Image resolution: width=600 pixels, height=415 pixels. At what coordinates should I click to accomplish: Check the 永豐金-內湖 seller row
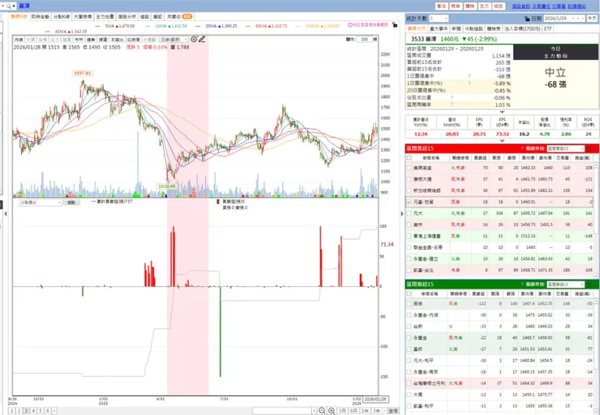pos(409,315)
